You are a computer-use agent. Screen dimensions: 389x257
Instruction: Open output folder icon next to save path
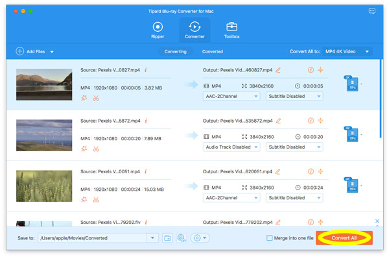click(168, 238)
